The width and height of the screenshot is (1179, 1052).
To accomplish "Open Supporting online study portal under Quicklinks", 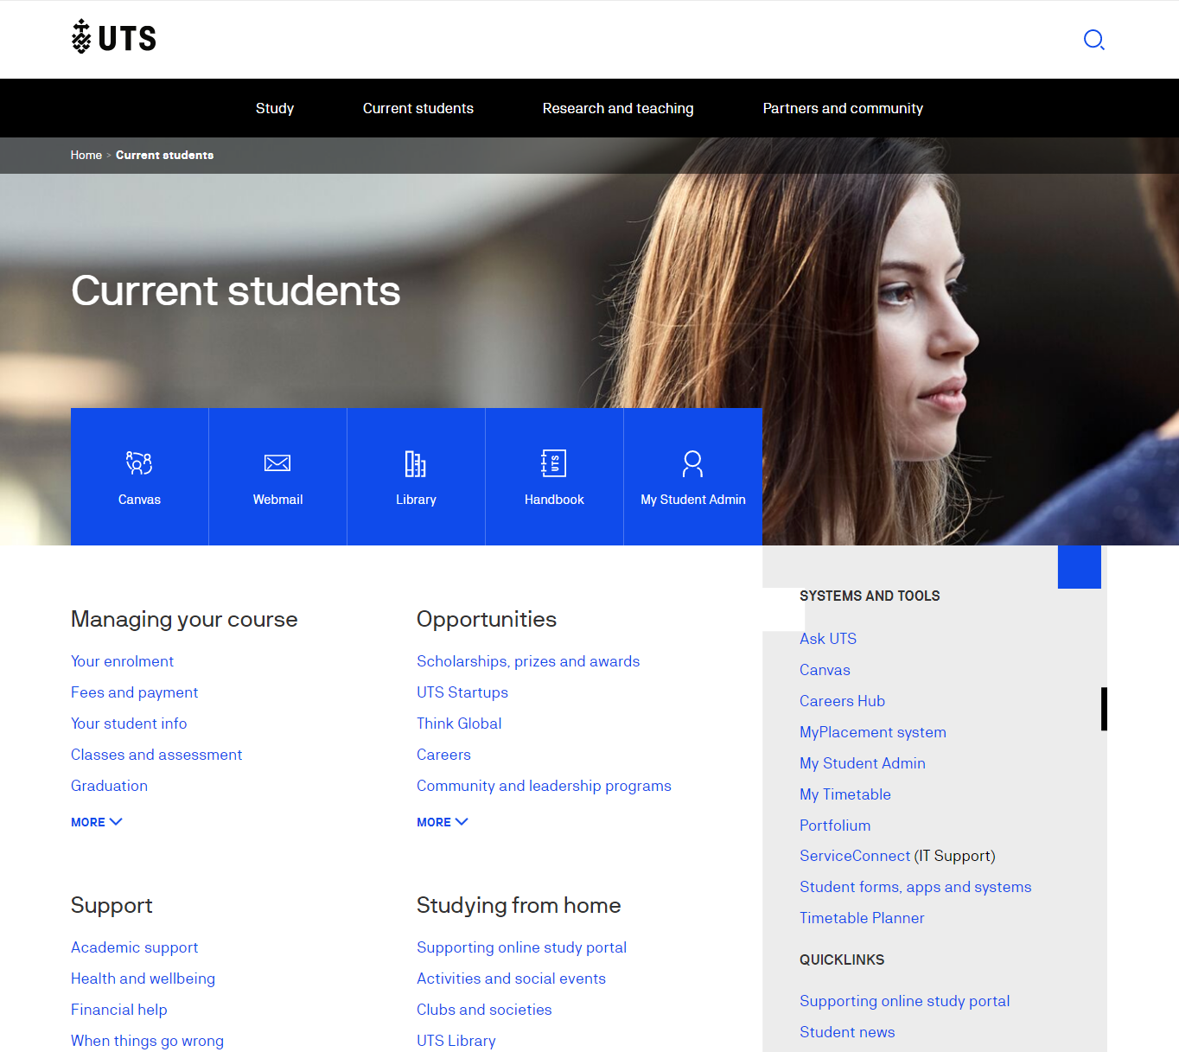I will tap(904, 1001).
